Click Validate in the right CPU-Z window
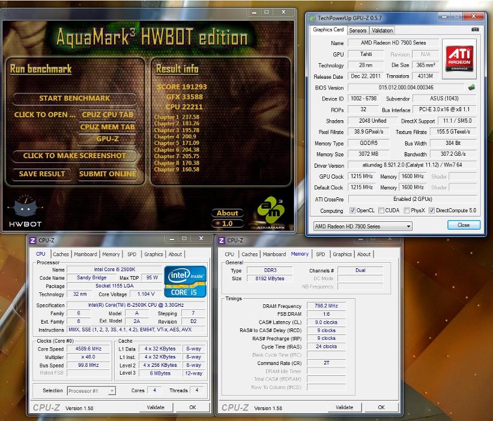 (344, 407)
